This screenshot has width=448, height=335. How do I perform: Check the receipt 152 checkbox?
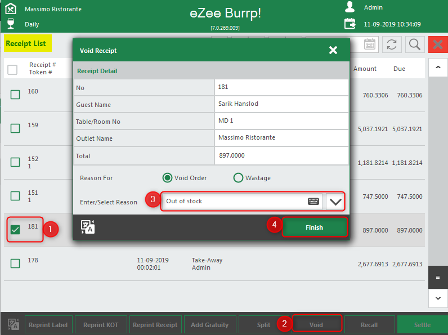[15, 162]
